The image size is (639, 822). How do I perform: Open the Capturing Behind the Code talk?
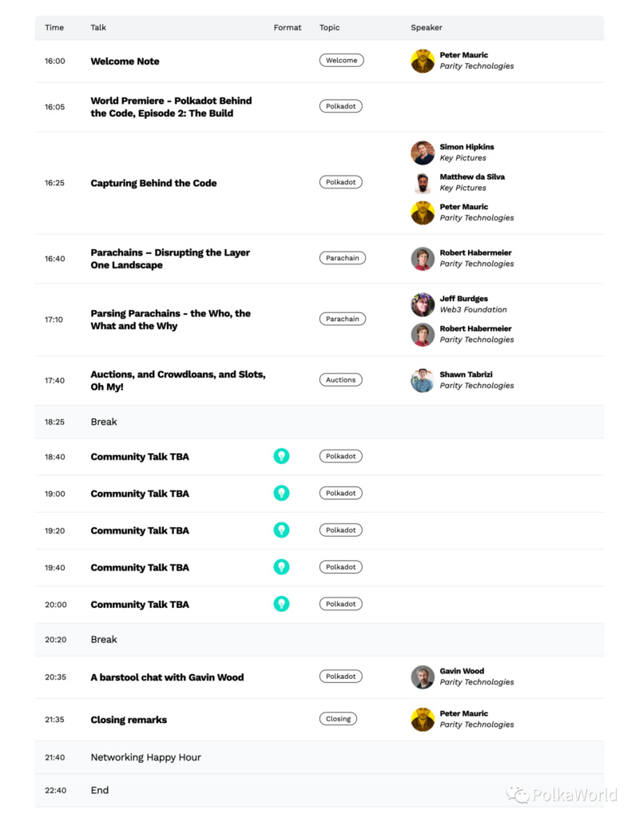153,183
